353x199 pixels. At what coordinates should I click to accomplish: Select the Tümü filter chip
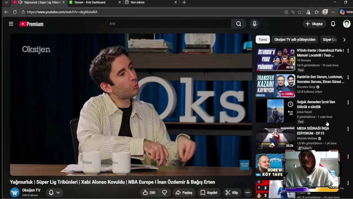pyautogui.click(x=263, y=40)
